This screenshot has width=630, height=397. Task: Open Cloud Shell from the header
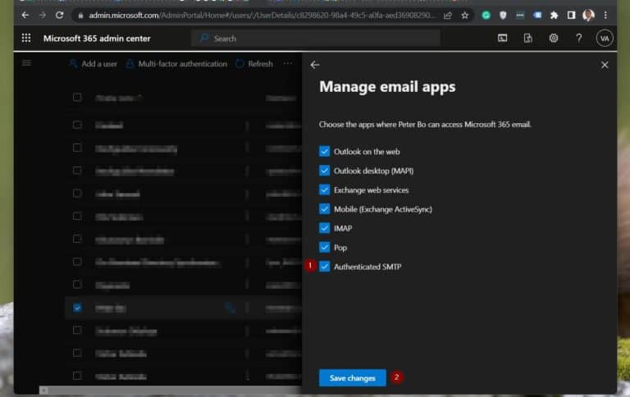click(502, 39)
